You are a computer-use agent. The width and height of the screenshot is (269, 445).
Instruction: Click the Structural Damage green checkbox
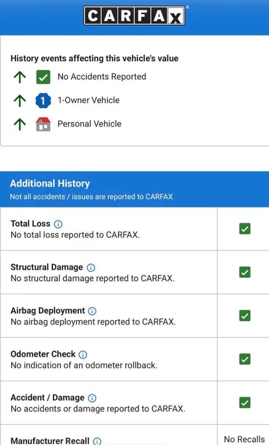(245, 272)
